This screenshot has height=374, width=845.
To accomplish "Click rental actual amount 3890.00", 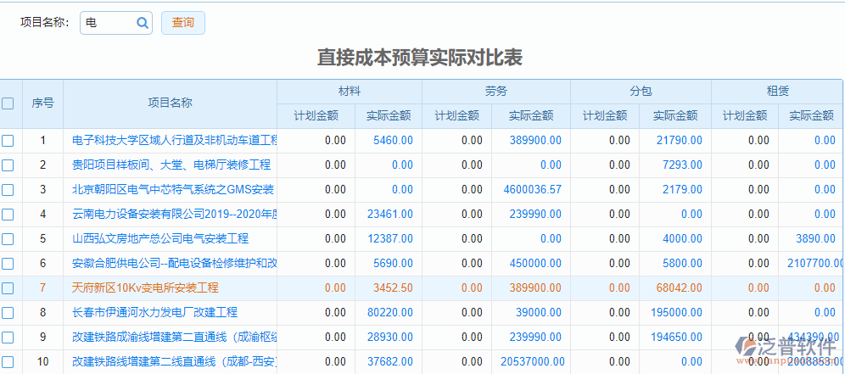I will pos(815,239).
